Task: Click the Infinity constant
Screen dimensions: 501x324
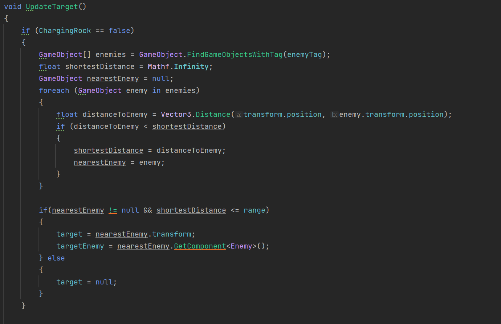Action: click(191, 66)
